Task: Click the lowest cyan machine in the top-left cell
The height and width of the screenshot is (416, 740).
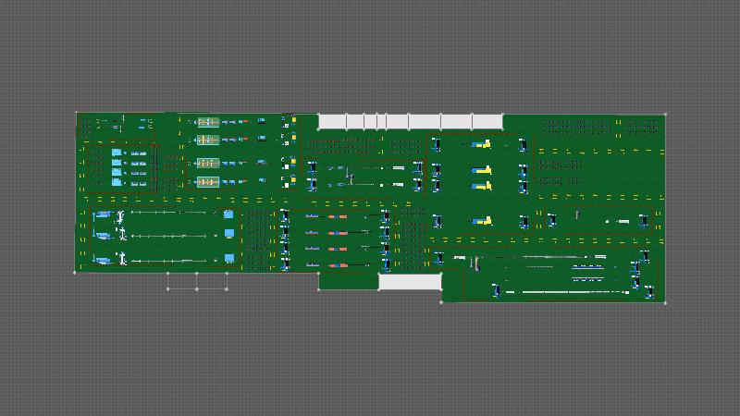Action: pyautogui.click(x=117, y=183)
